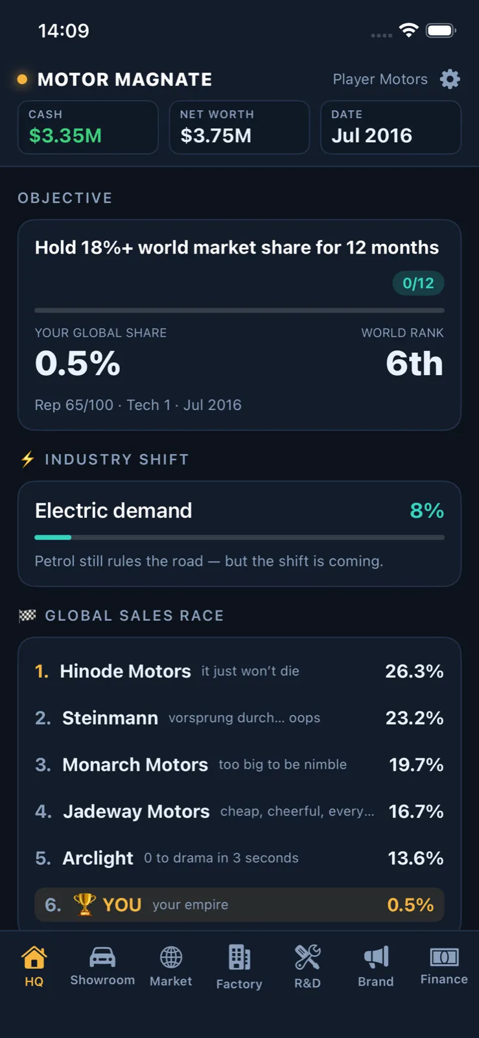Viewport: 479px width, 1038px height.
Task: Tap the Date Jul 2016 card
Action: tap(391, 127)
